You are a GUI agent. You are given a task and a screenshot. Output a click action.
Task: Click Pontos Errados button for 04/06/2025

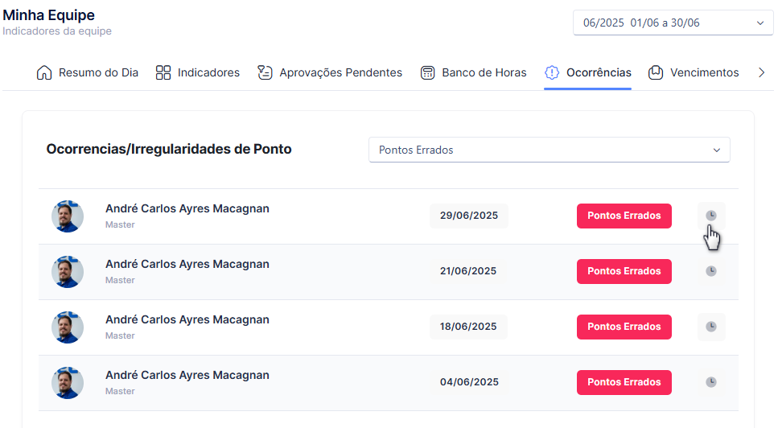coord(624,382)
